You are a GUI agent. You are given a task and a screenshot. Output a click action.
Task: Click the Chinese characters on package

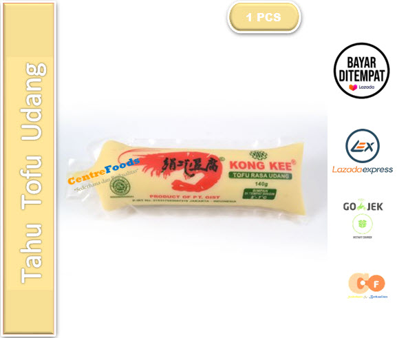tap(190, 166)
